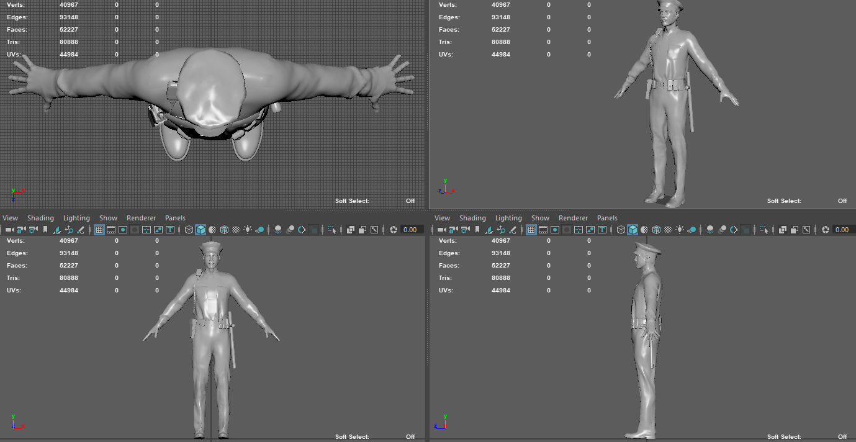Toggle Grid display in side view panel
Screen dimensions: 856x442
click(x=531, y=230)
